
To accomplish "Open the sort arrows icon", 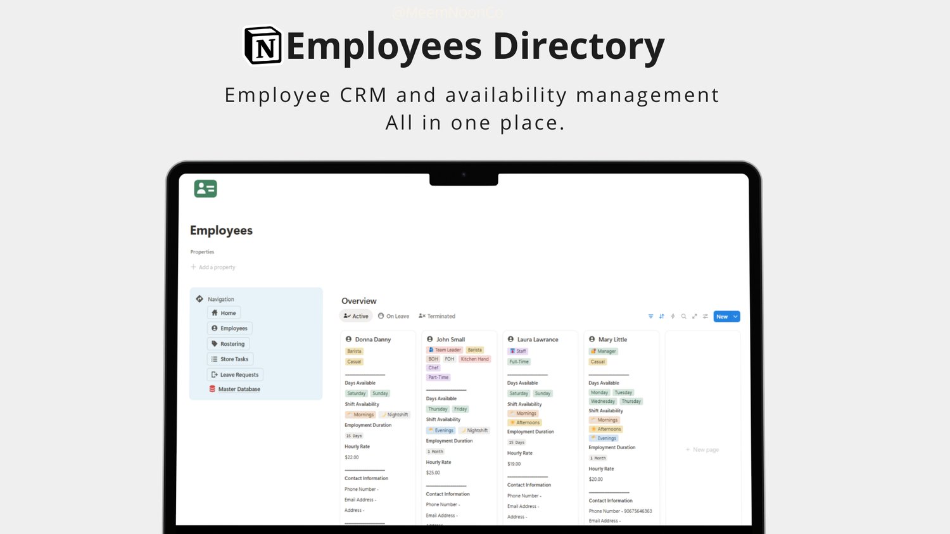I will [x=662, y=316].
